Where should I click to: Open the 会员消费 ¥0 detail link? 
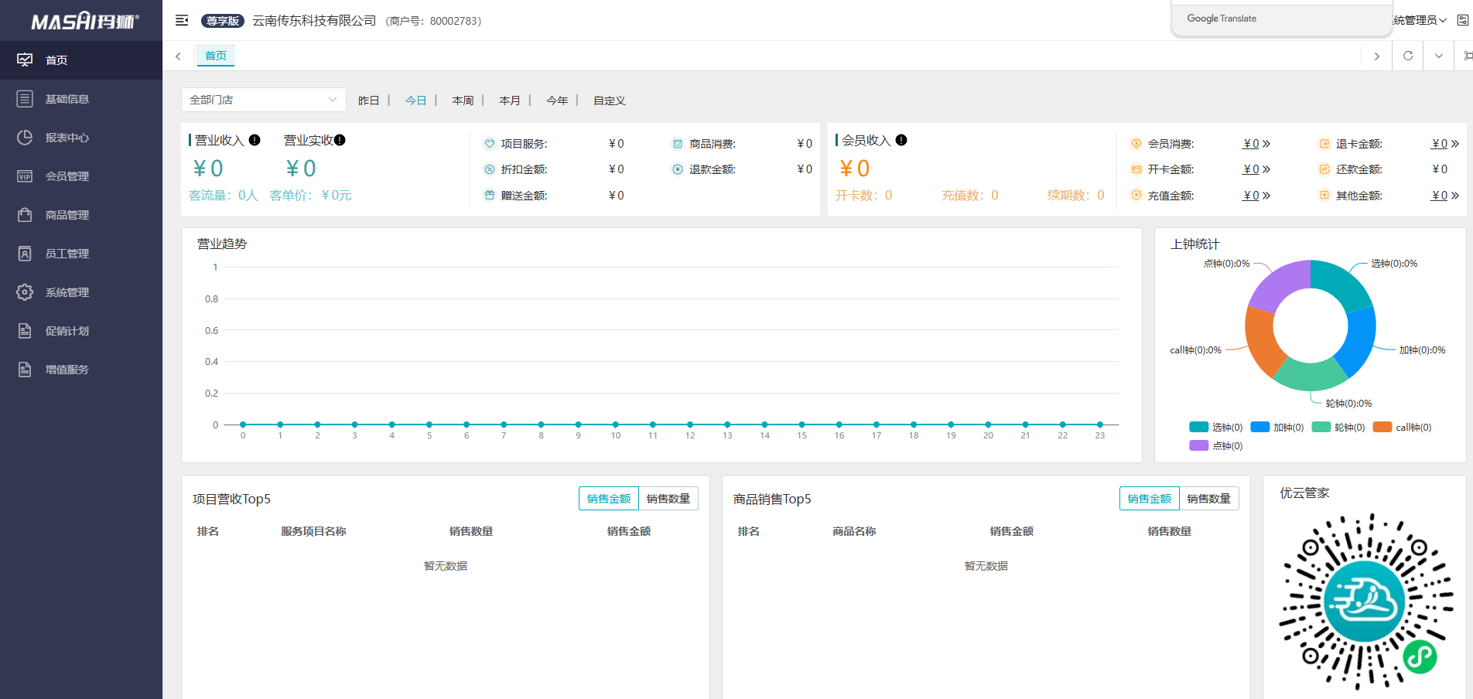pyautogui.click(x=1256, y=144)
